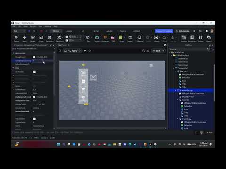Image resolution: width=226 pixels, height=169 pixels.
Task: Open the Toolbox panel button
Action: pos(201,38)
